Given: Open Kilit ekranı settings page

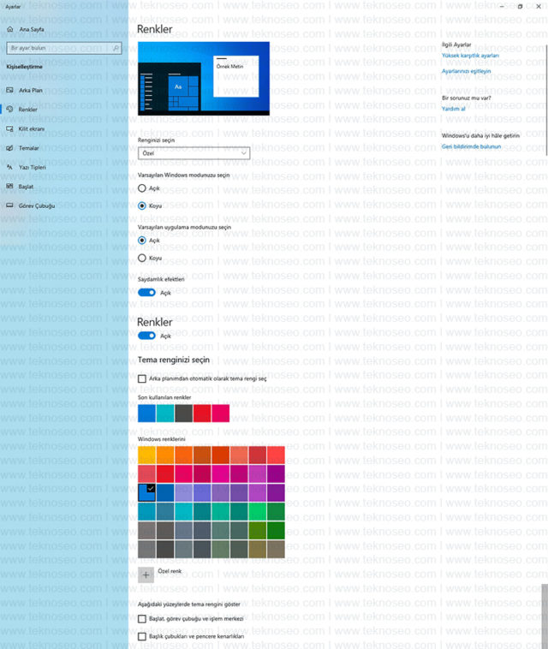Looking at the screenshot, I should click(64, 128).
